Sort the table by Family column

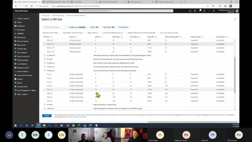point(73,37)
